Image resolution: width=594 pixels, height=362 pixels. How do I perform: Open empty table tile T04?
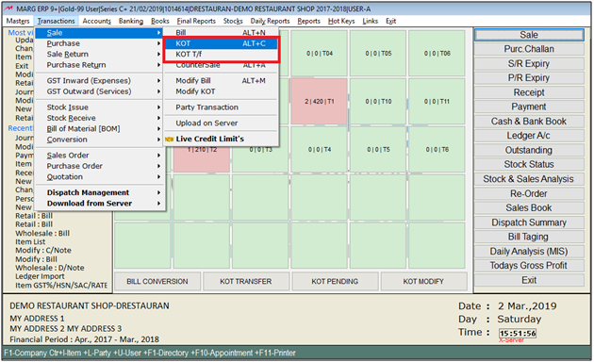click(x=320, y=54)
